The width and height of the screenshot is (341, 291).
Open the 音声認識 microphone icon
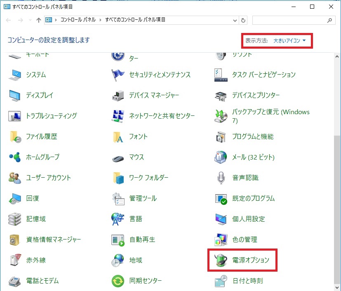click(x=221, y=178)
